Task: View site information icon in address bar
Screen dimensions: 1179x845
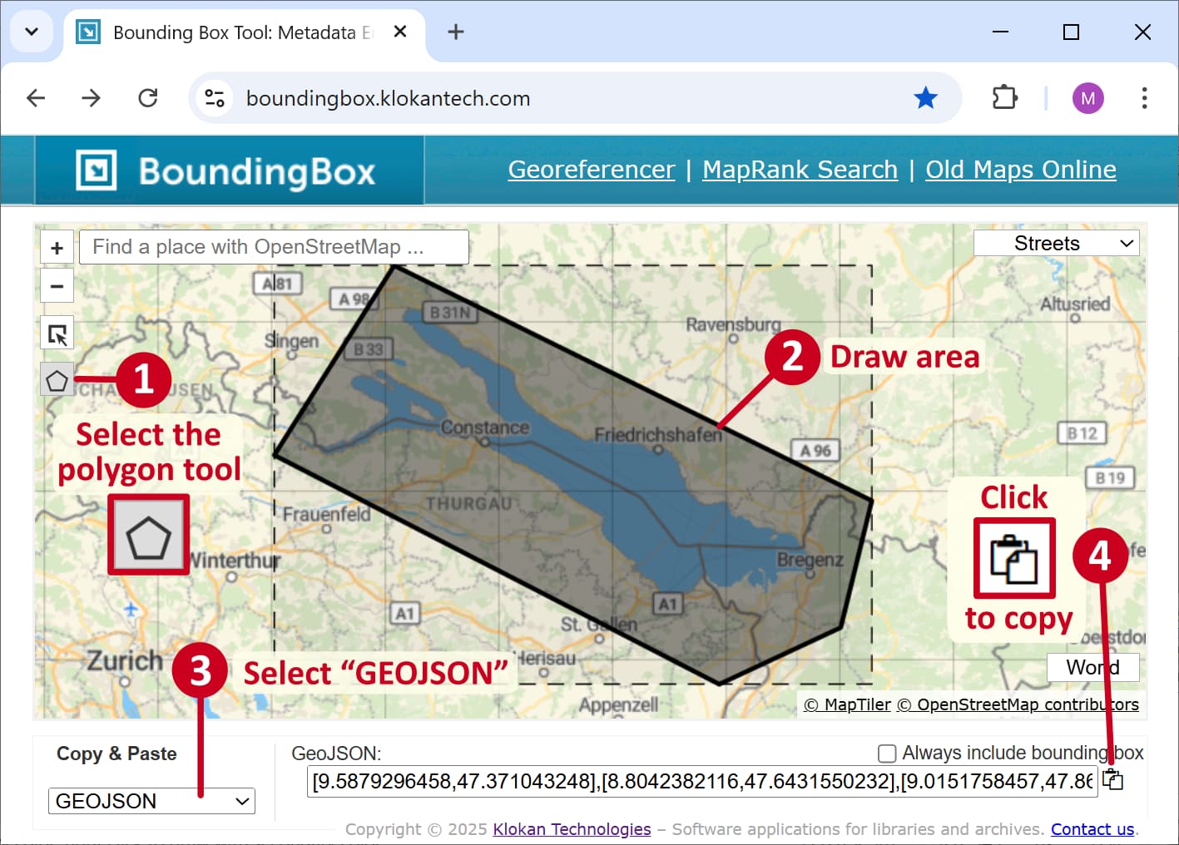Action: tap(215, 98)
